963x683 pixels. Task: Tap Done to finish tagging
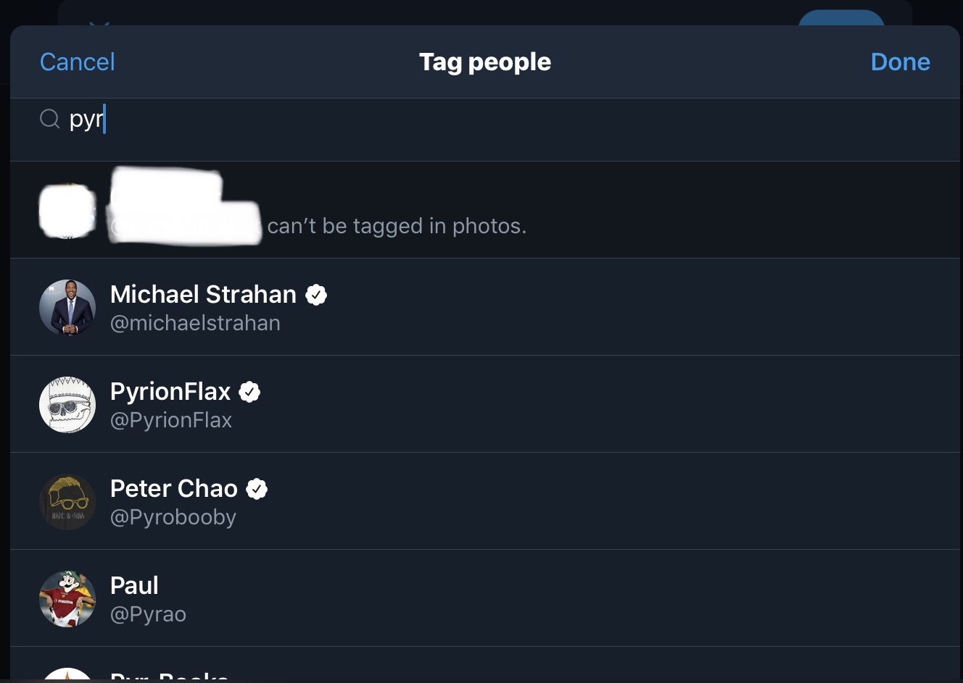pyautogui.click(x=900, y=62)
